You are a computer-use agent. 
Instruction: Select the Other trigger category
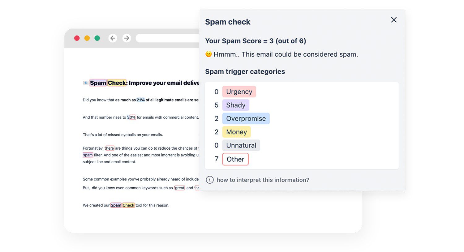tap(235, 159)
